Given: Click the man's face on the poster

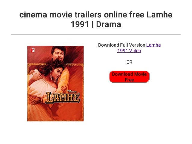Looking at the screenshot, I should click(58, 54).
